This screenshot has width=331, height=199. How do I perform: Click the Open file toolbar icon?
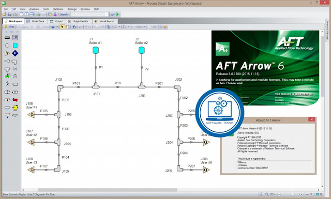(x=5, y=14)
